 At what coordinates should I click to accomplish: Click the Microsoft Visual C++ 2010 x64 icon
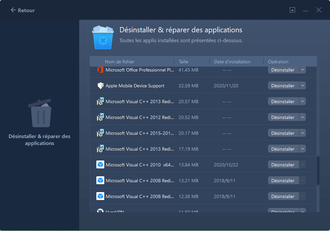(x=100, y=164)
